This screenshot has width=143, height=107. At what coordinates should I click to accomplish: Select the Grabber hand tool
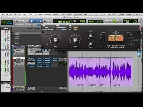pyautogui.click(x=41, y=21)
